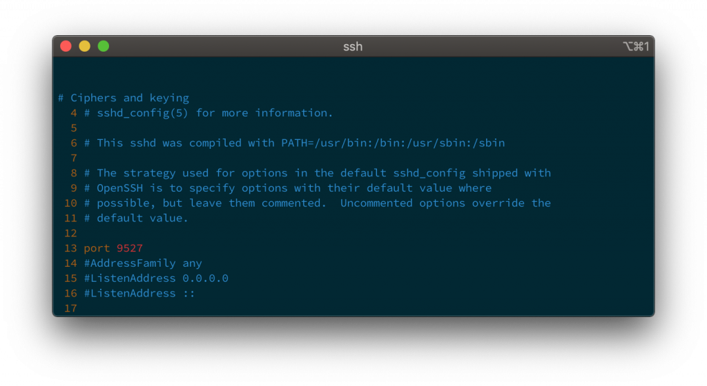Click the word strategy on line 8
707x386 pixels.
[149, 173]
